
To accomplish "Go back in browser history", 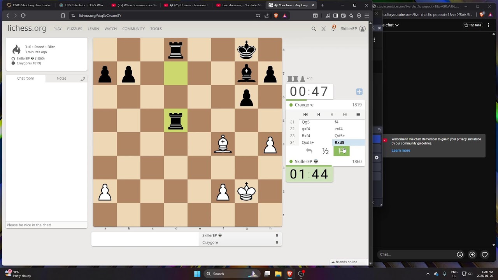I will click(8, 16).
